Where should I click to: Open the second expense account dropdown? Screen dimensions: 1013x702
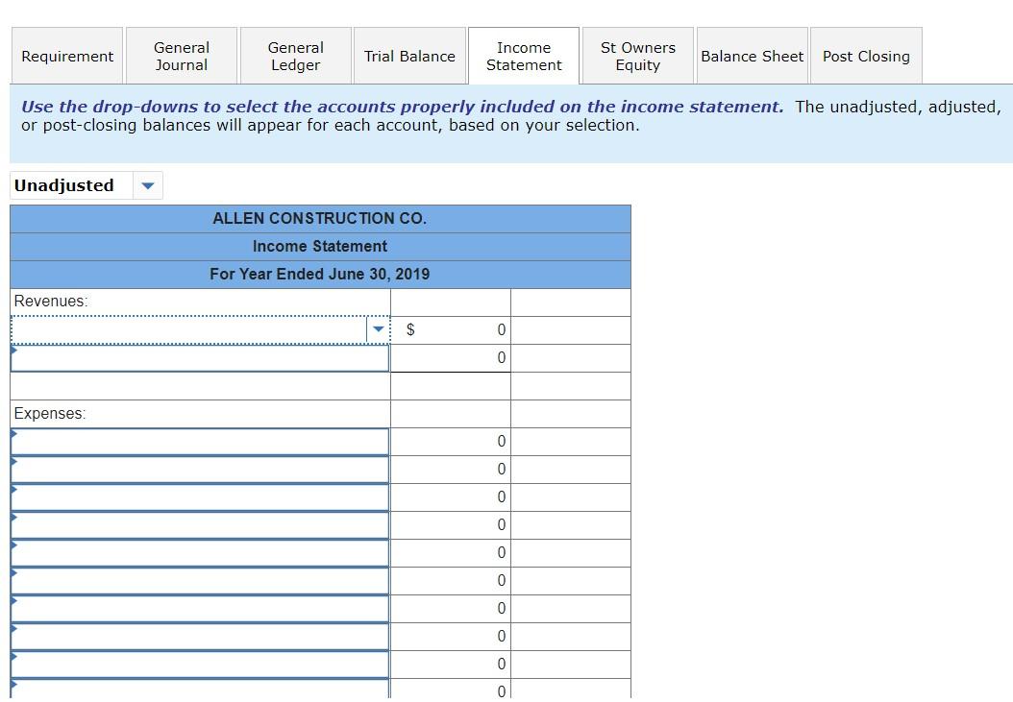click(199, 469)
